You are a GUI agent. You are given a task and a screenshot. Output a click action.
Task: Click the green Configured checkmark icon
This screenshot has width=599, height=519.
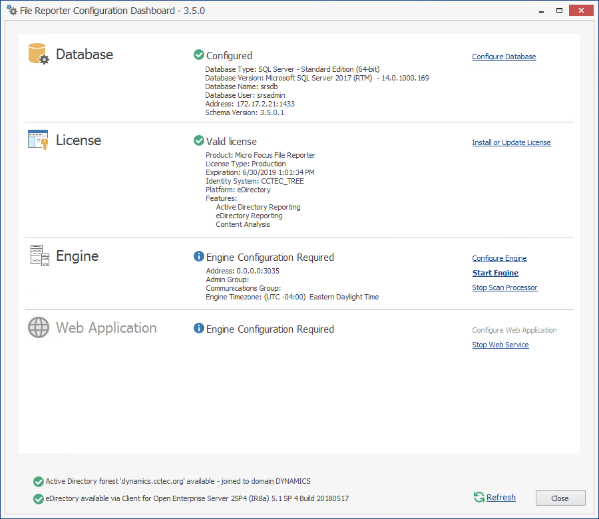pos(198,55)
